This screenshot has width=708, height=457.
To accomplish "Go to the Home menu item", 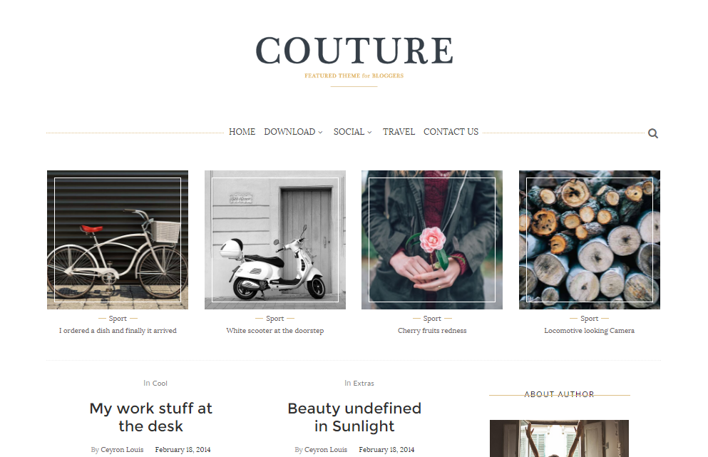I will pyautogui.click(x=242, y=132).
